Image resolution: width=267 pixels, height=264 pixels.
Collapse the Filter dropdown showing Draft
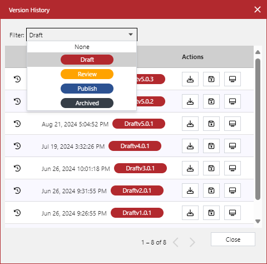[x=82, y=35]
